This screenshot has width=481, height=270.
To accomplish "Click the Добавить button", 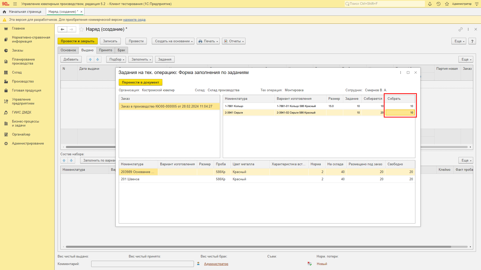I will pos(71,59).
